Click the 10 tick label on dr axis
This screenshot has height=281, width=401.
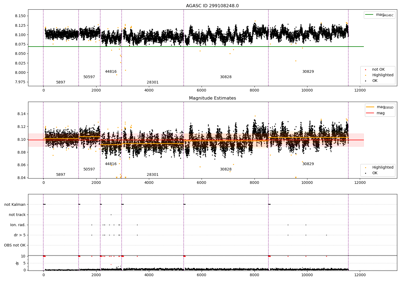[23, 256]
